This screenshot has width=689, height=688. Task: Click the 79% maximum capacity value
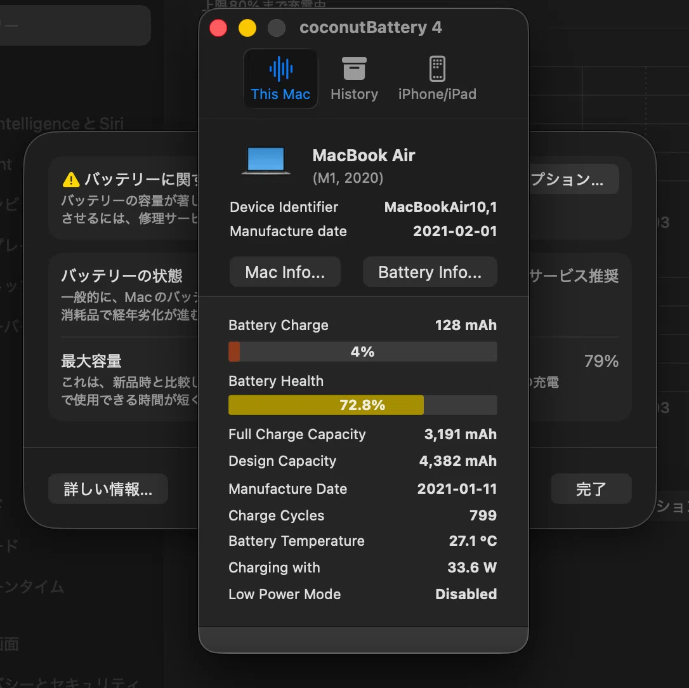pyautogui.click(x=601, y=361)
